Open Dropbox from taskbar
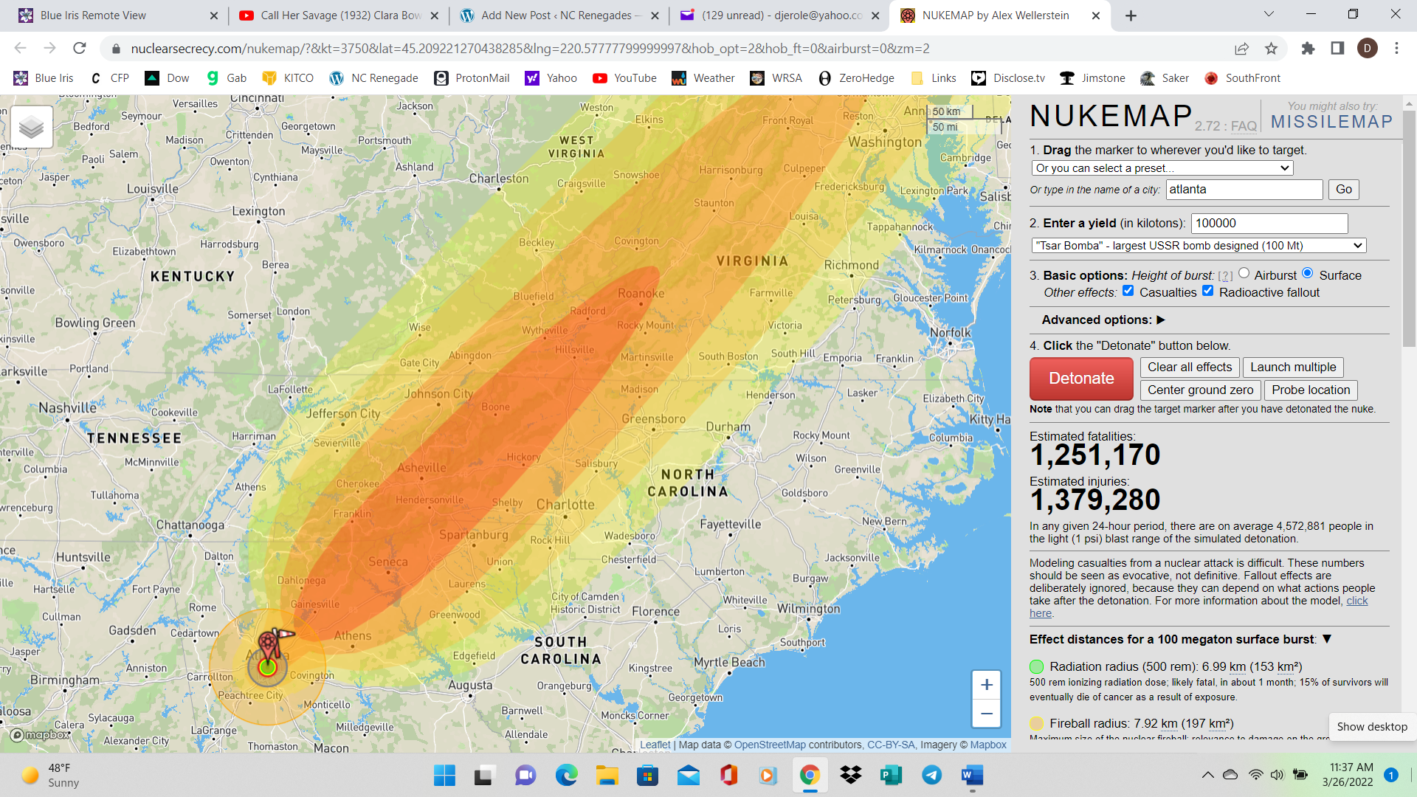Screen dimensions: 1417x797 [850, 775]
